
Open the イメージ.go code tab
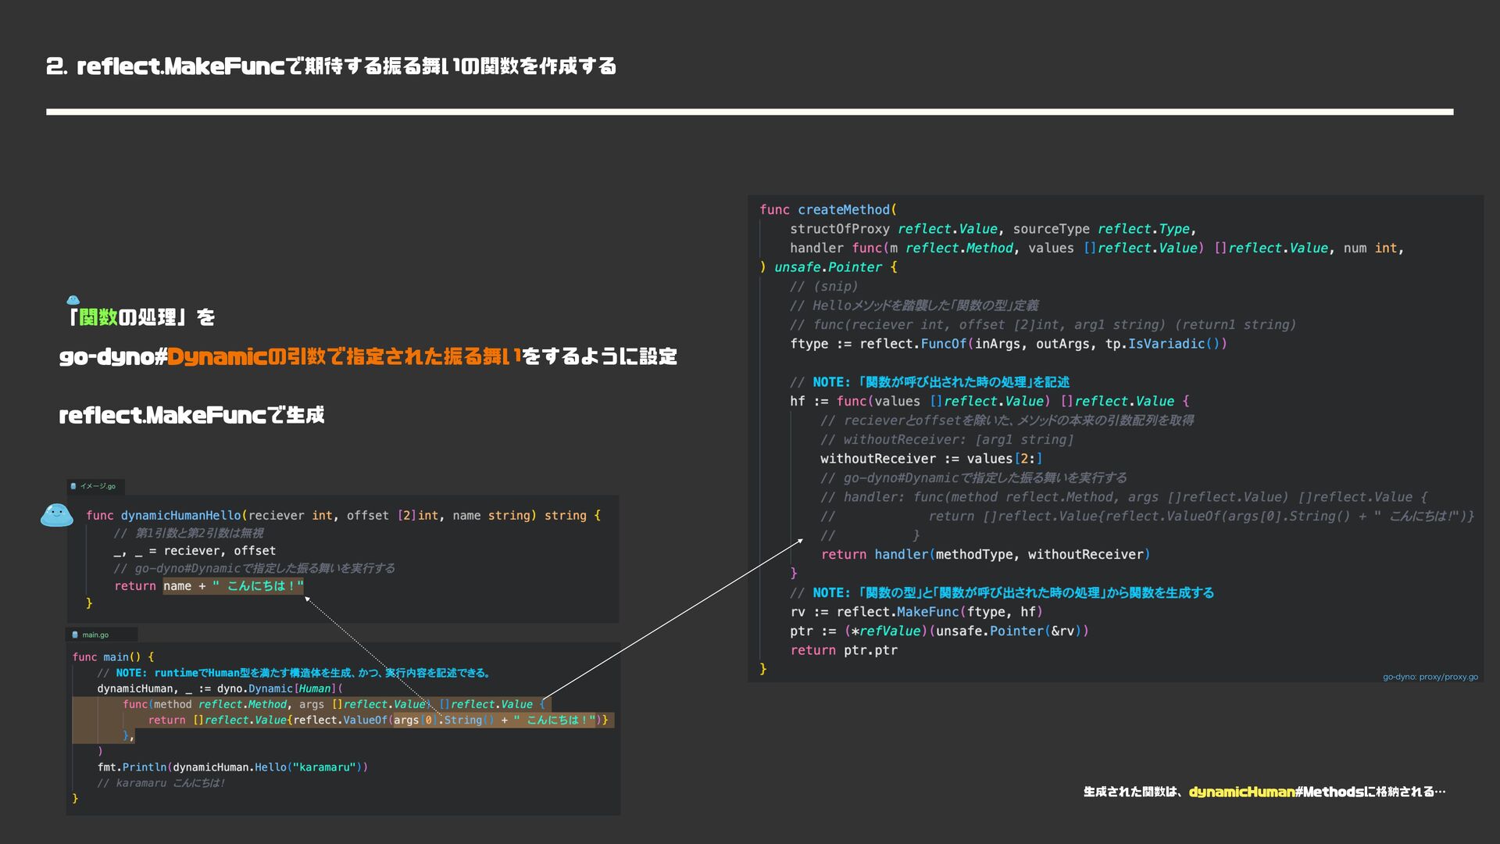(x=96, y=486)
